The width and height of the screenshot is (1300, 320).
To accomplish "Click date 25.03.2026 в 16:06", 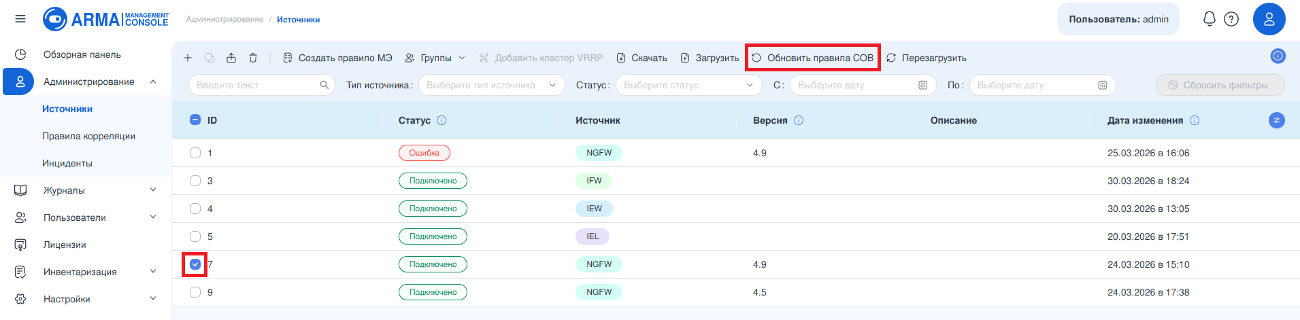I will click(x=1148, y=153).
